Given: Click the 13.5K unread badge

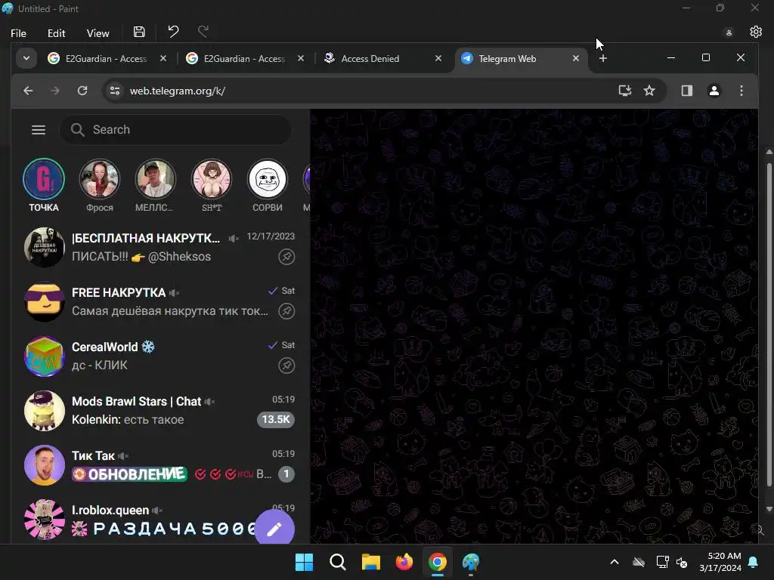Looking at the screenshot, I should point(275,419).
